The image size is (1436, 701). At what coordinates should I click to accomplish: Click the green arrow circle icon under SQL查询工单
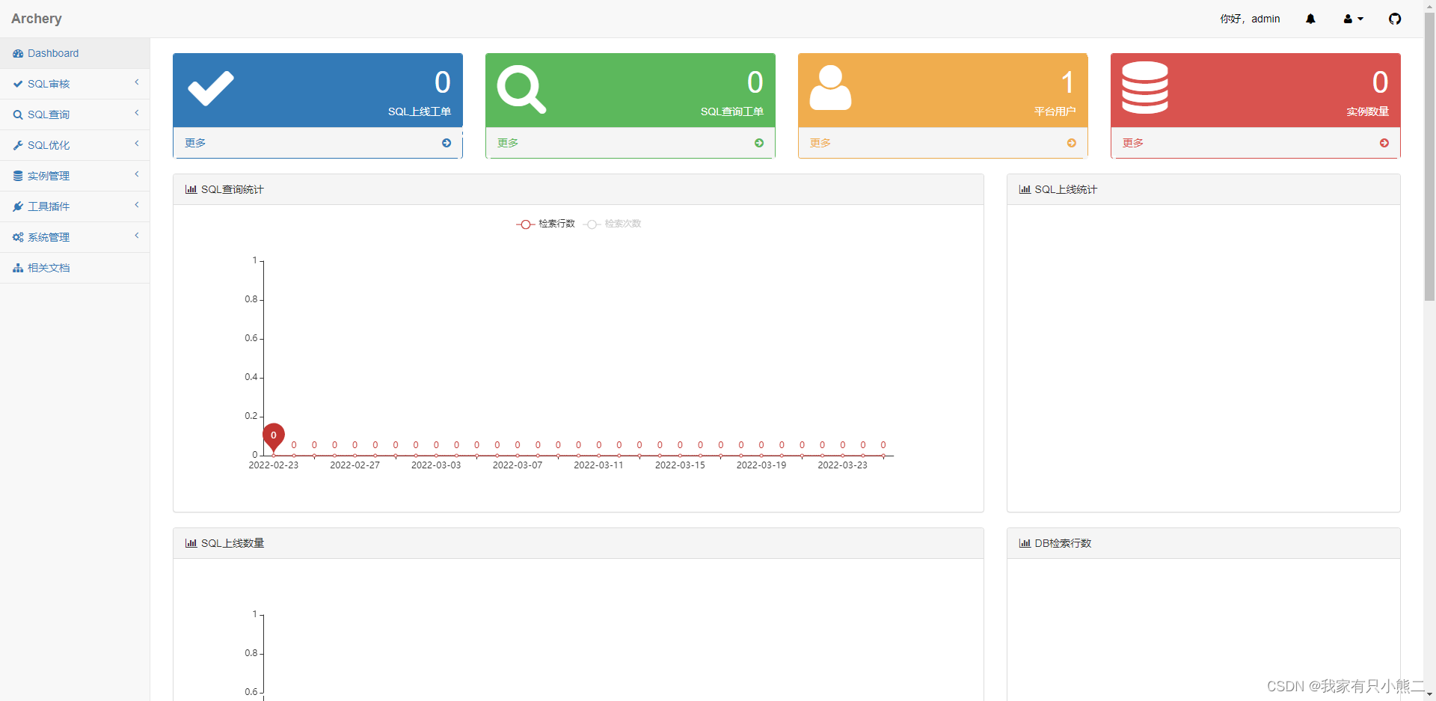[759, 143]
